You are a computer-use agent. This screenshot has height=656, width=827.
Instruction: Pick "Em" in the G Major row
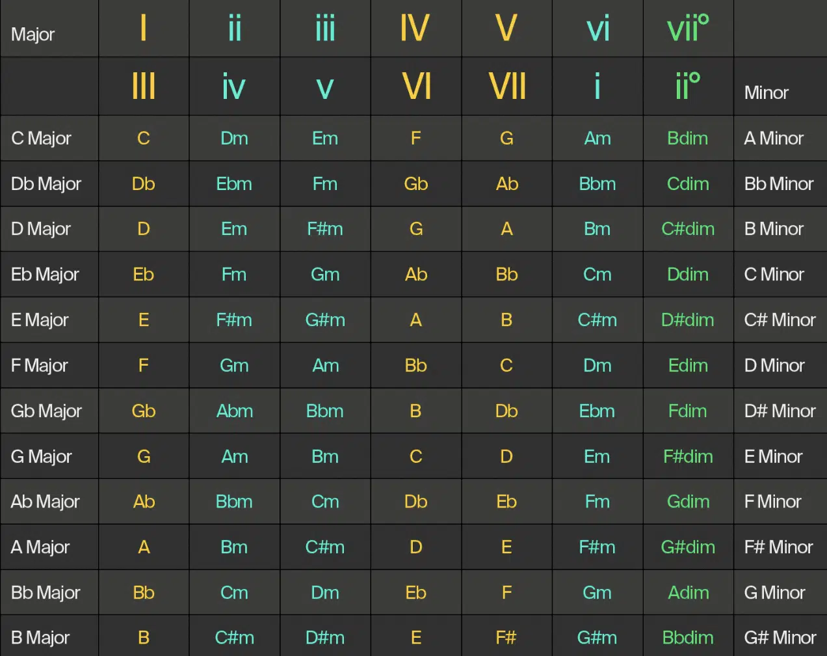click(x=597, y=457)
